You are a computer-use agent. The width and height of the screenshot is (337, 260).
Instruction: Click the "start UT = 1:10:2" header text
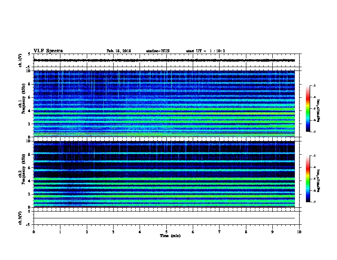[x=206, y=51]
